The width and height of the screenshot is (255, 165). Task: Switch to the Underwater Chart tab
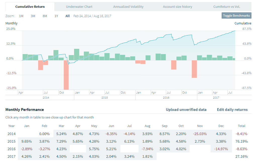pyautogui.click(x=79, y=7)
